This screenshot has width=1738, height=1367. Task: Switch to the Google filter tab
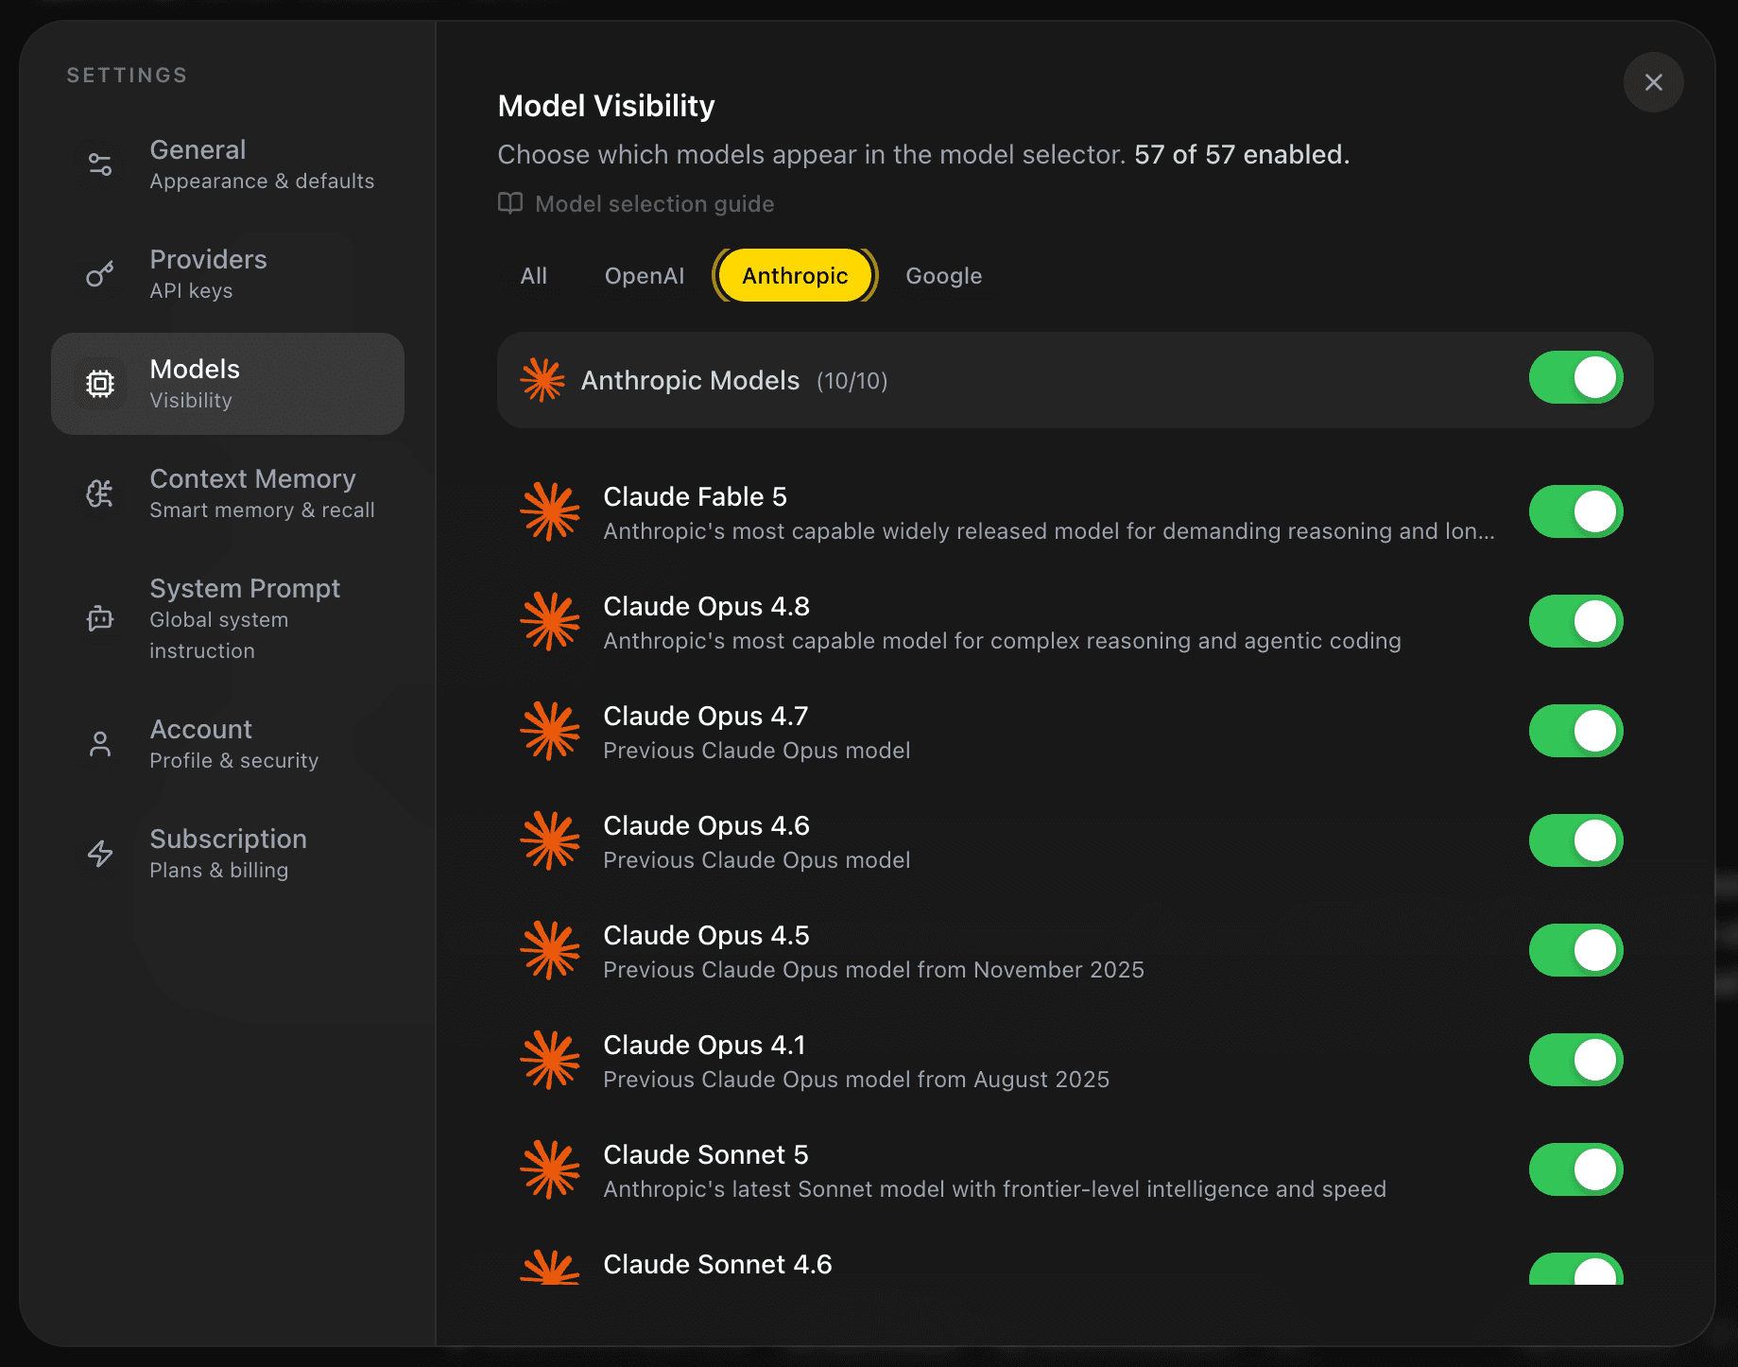[944, 275]
